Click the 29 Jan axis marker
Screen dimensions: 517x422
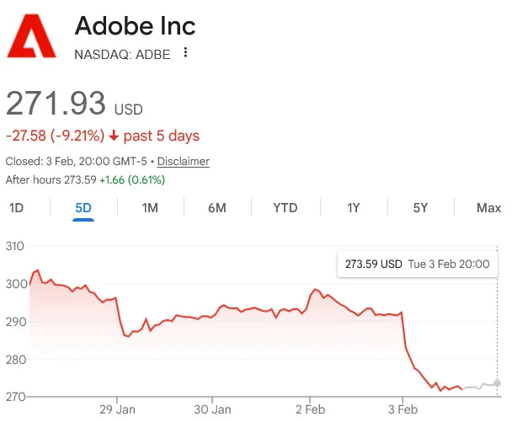tap(117, 409)
